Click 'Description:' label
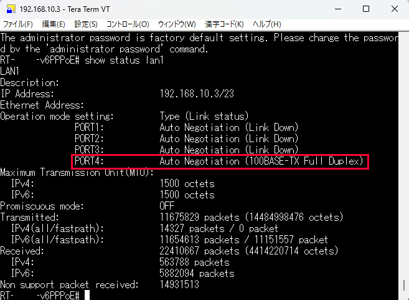This screenshot has width=409, height=300. tap(29, 82)
